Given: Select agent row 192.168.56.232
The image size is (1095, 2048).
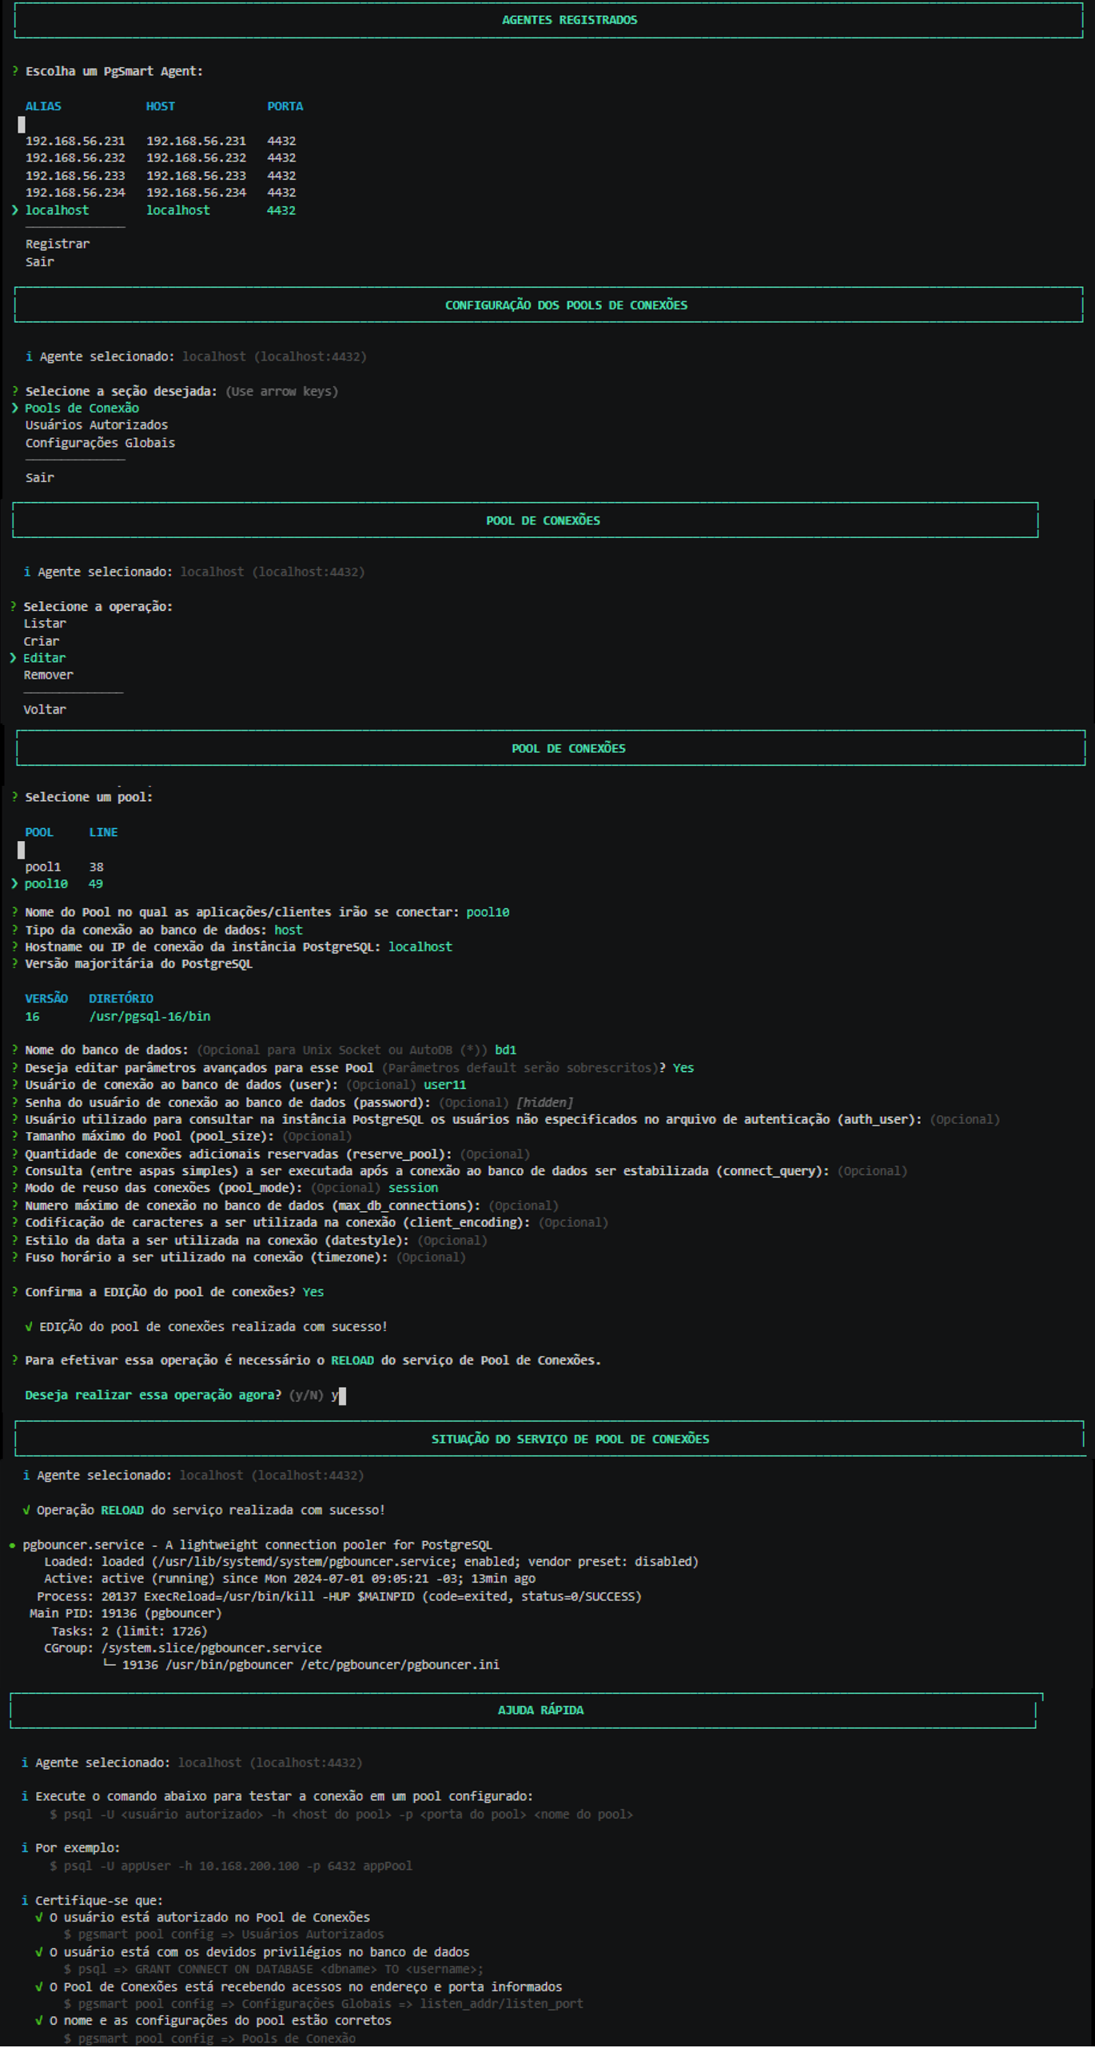Looking at the screenshot, I should [160, 158].
